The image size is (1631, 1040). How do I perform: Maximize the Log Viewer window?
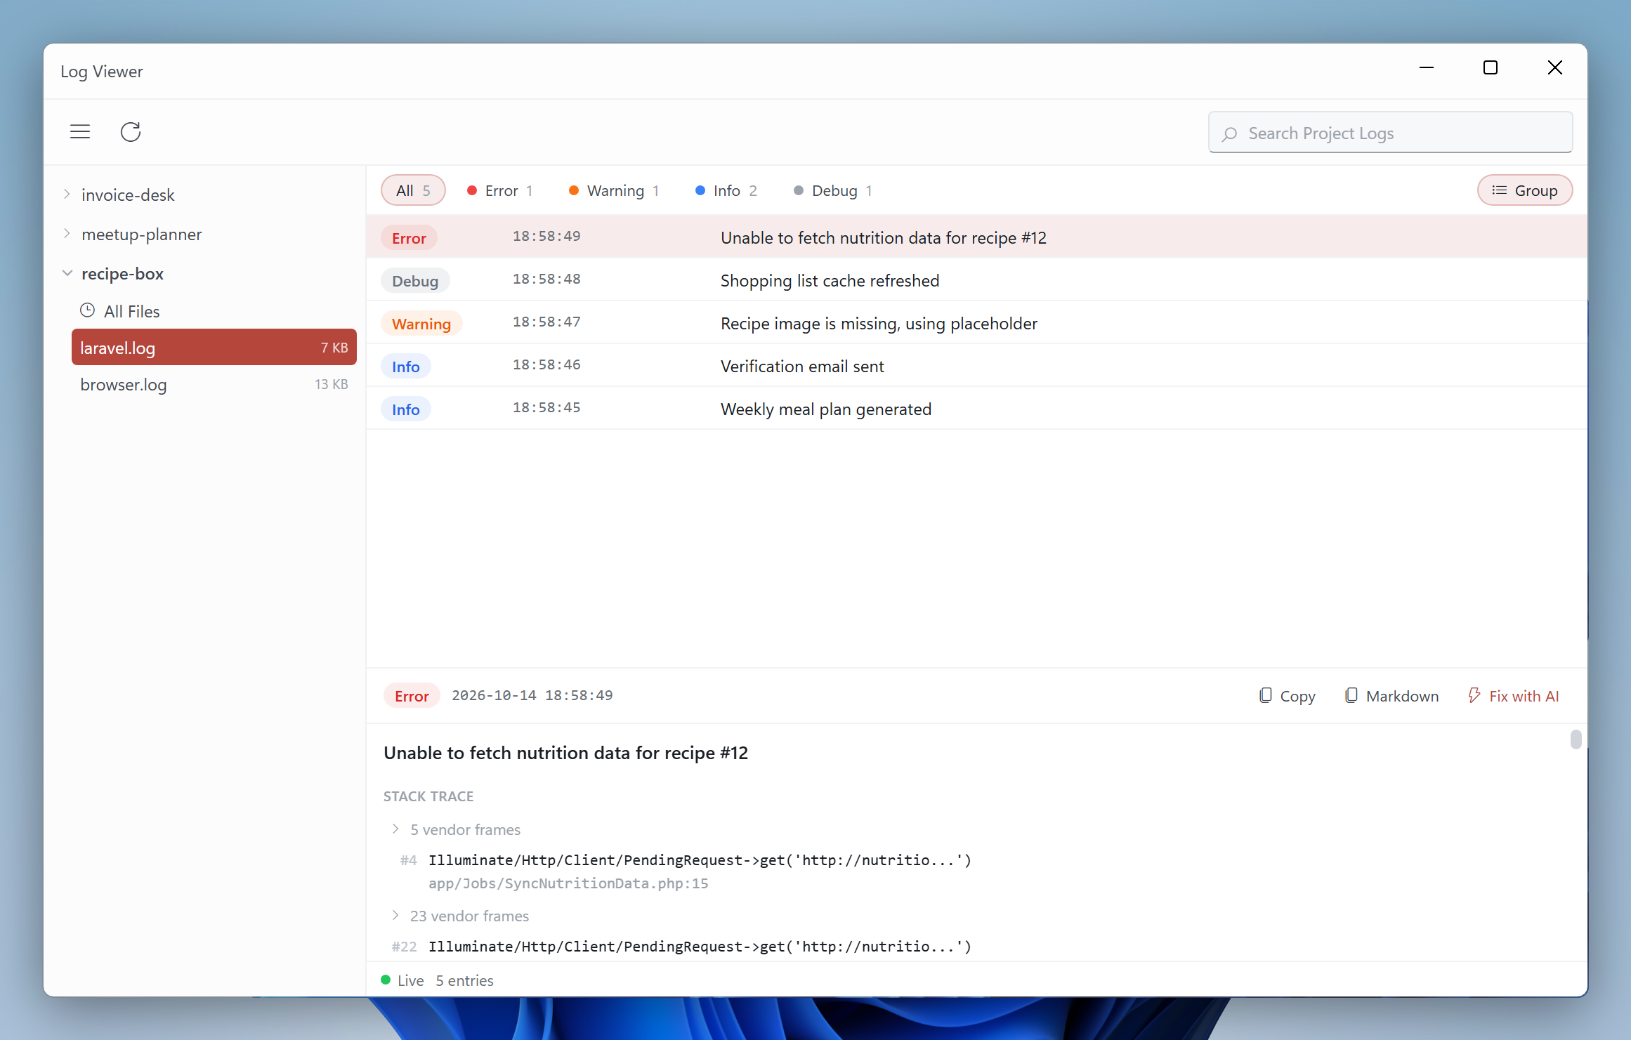[1491, 67]
